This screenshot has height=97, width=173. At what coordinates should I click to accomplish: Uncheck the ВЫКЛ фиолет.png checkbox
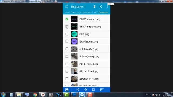coord(67,19)
